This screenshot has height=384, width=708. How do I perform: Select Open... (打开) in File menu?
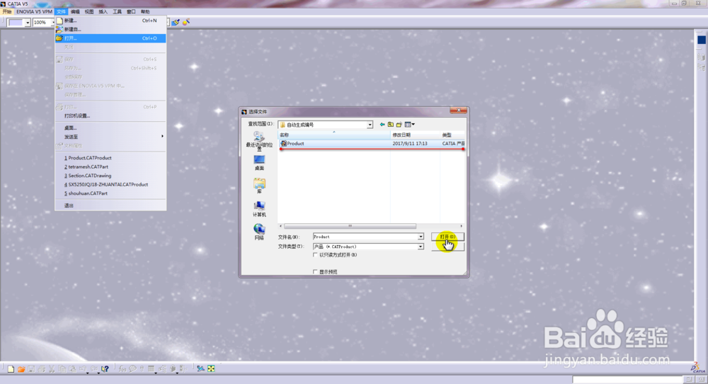(x=110, y=38)
